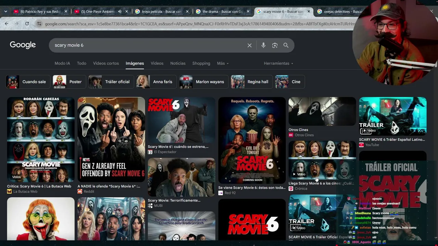Filter images by Tráiler oficial chip
Image resolution: width=438 pixels, height=246 pixels.
point(111,82)
